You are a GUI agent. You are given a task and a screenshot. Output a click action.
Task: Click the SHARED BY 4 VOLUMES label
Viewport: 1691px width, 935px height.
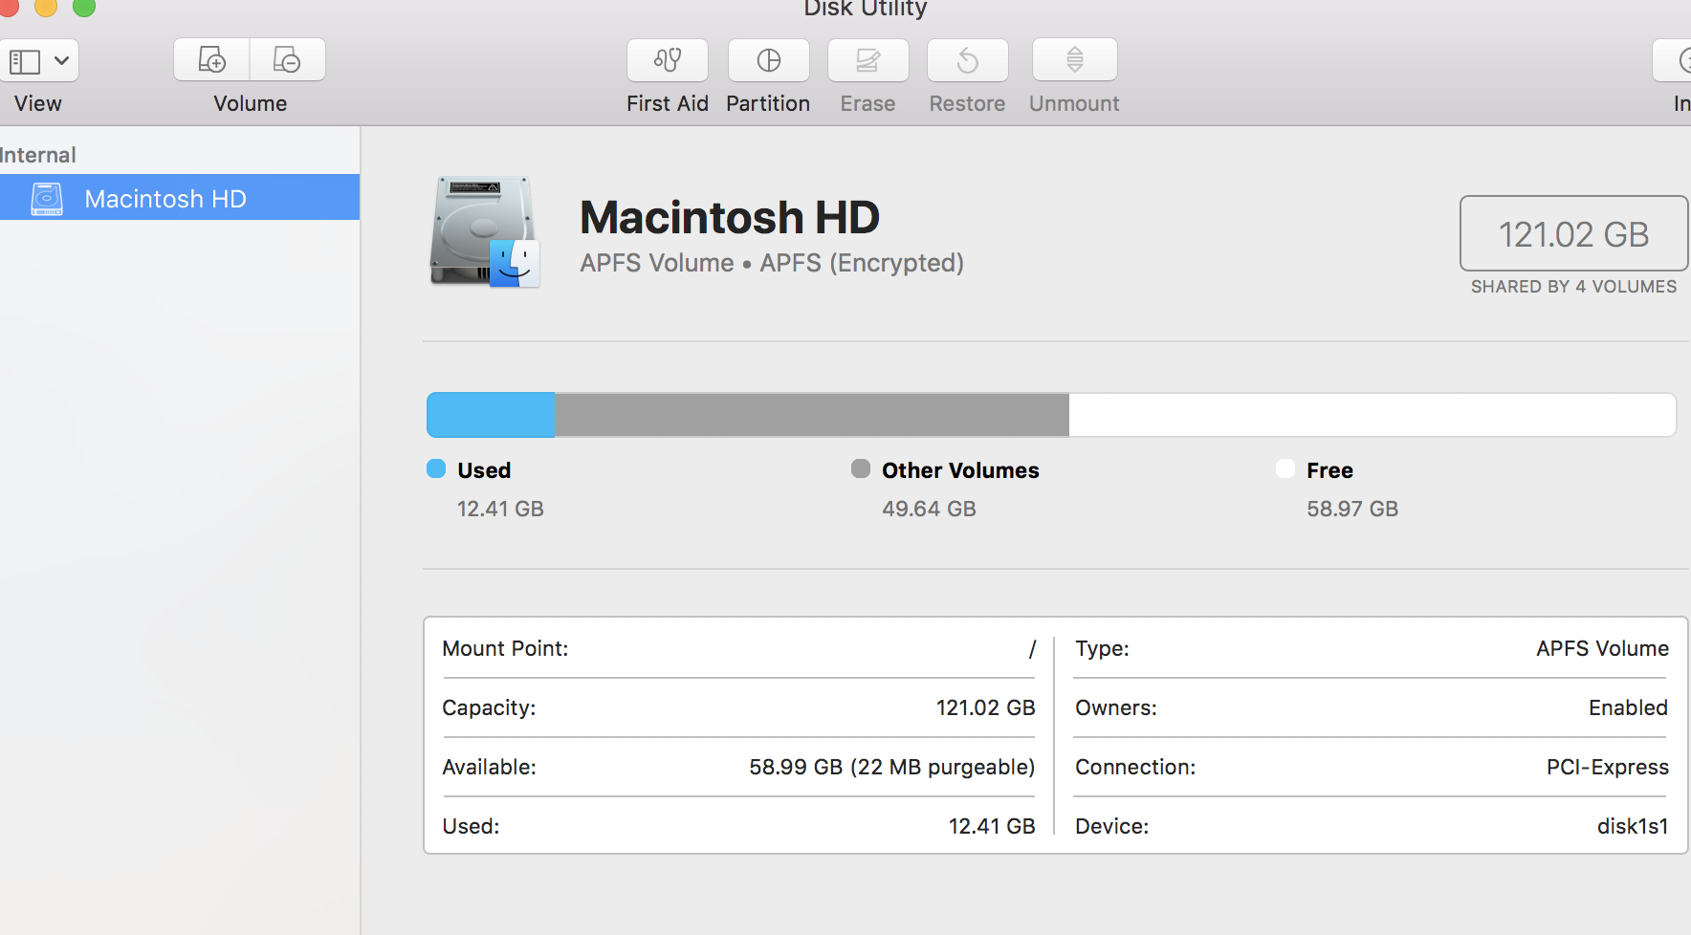coord(1573,287)
